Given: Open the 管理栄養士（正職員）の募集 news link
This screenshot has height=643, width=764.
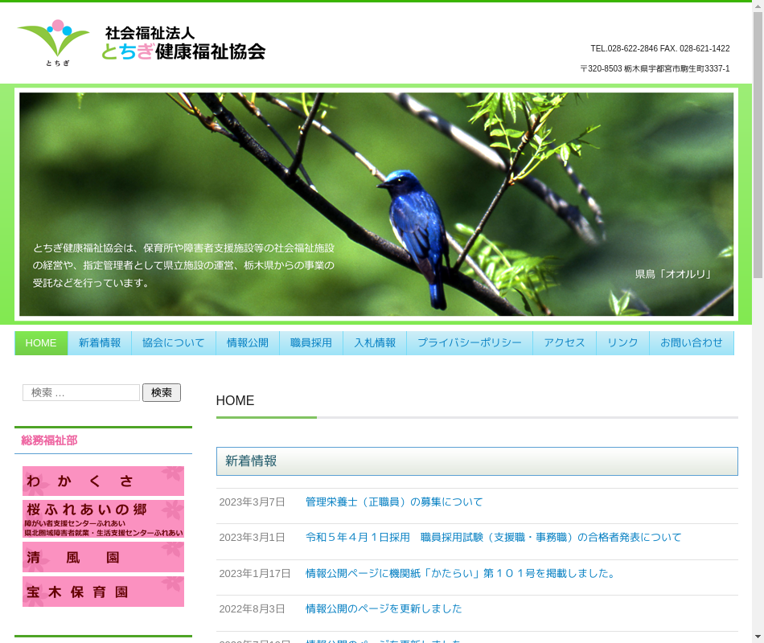Looking at the screenshot, I should [x=394, y=502].
